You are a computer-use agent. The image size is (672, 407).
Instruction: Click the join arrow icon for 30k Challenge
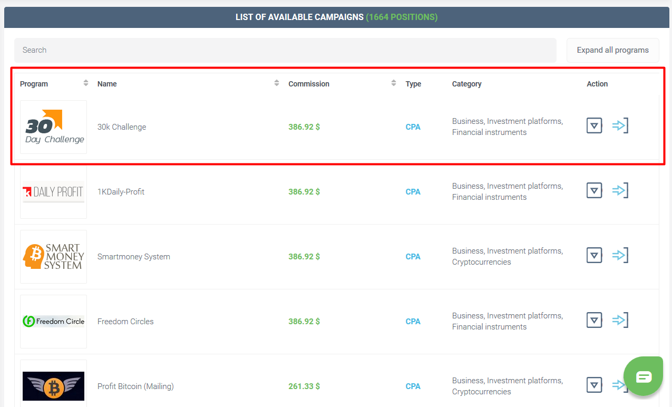click(620, 126)
